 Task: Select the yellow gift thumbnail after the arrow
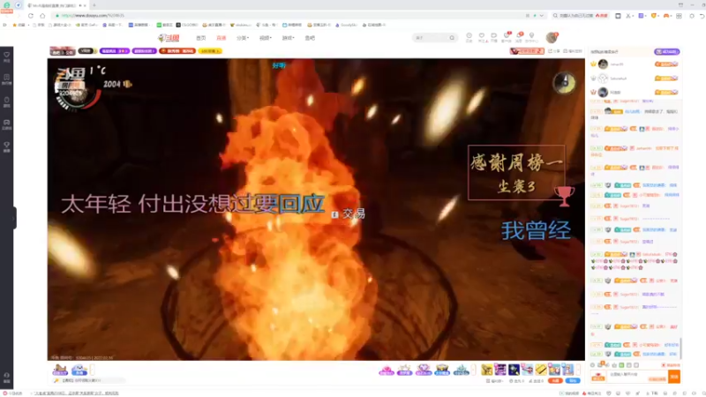pyautogui.click(x=487, y=370)
